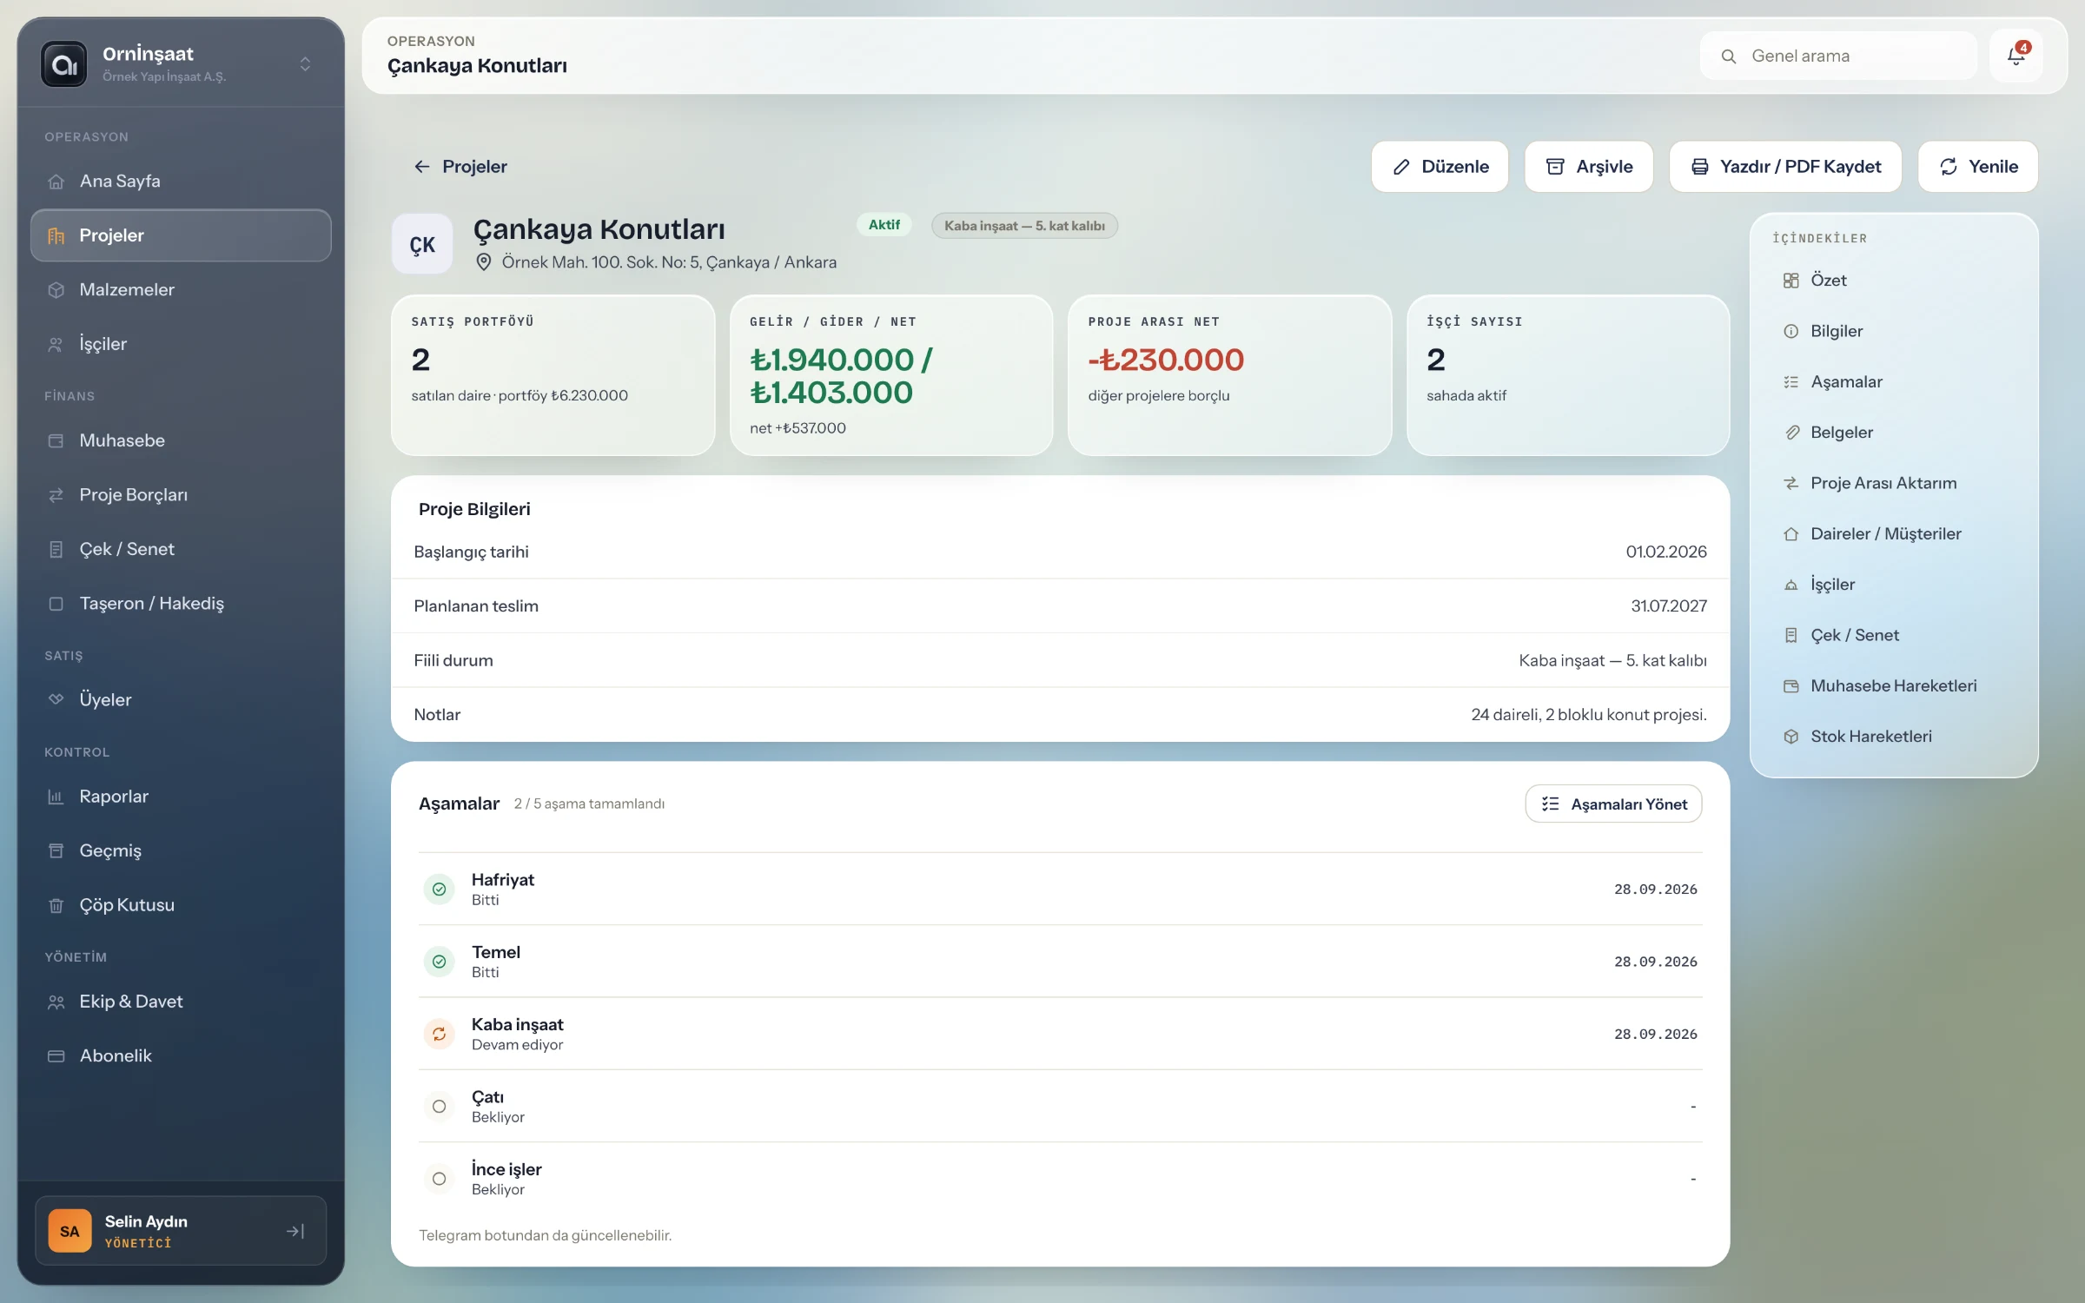Jump to Stok Hareketleri section
This screenshot has height=1303, width=2085.
point(1894,737)
